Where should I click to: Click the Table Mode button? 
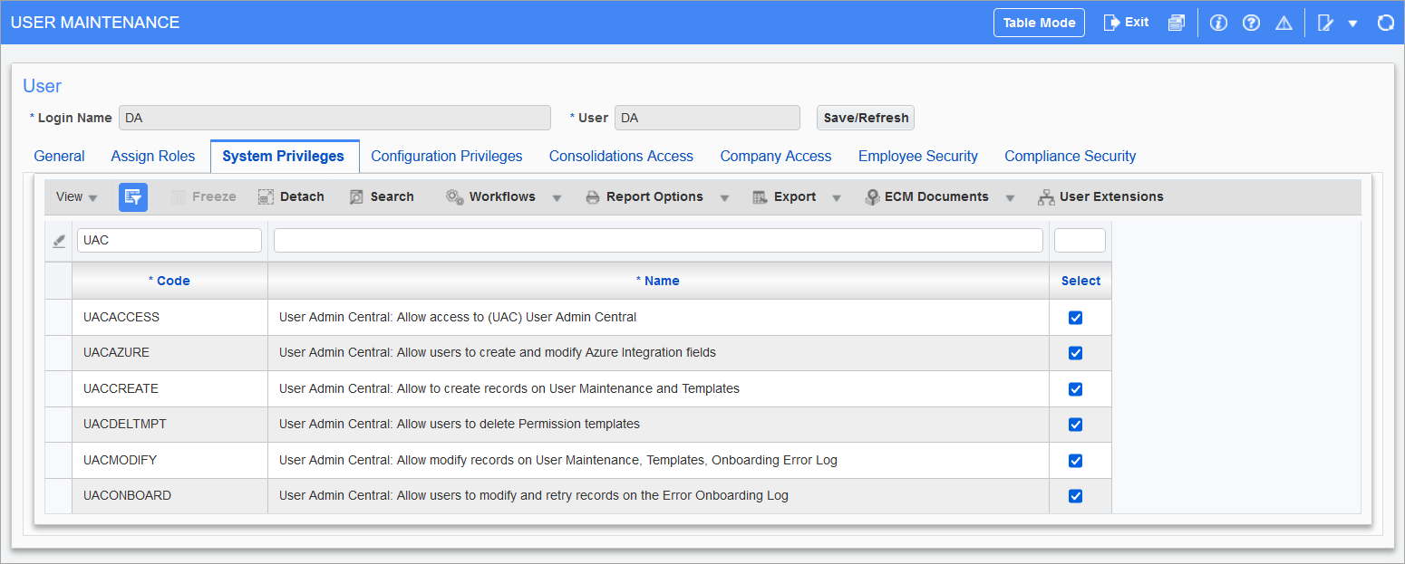click(x=1039, y=23)
